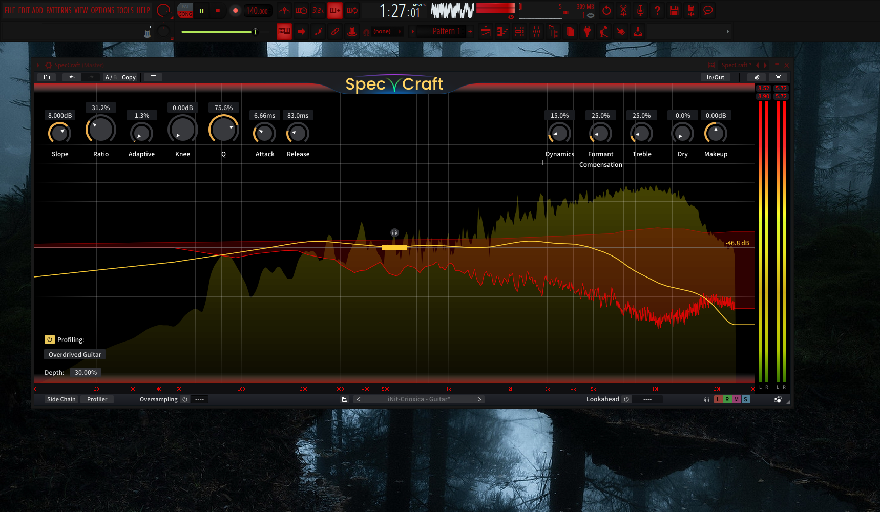Toggle the 3.2.1 countdown-before-recording icon

click(318, 10)
